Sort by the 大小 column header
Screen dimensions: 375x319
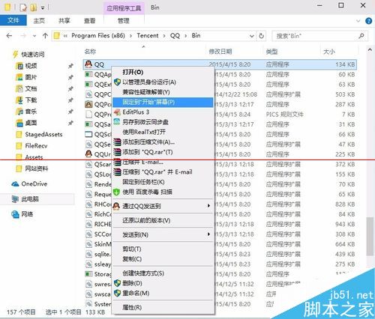328,52
